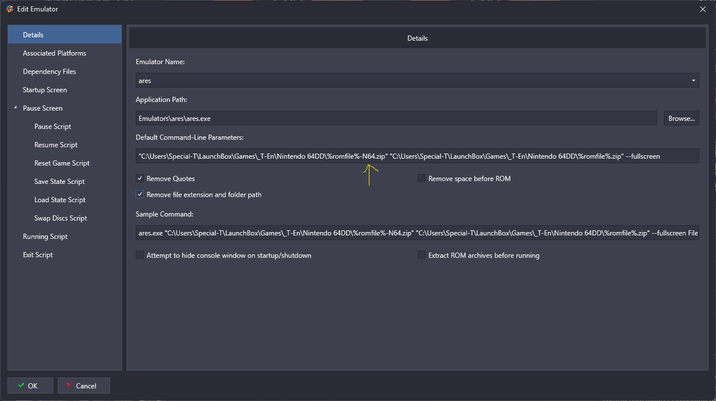Viewport: 716px width, 401px height.
Task: Click Default Command-Line Parameters: label
Action: [x=190, y=137]
